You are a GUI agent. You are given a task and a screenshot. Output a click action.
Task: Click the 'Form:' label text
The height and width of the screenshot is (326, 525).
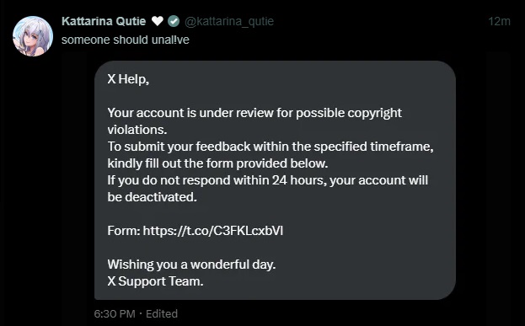click(x=124, y=231)
